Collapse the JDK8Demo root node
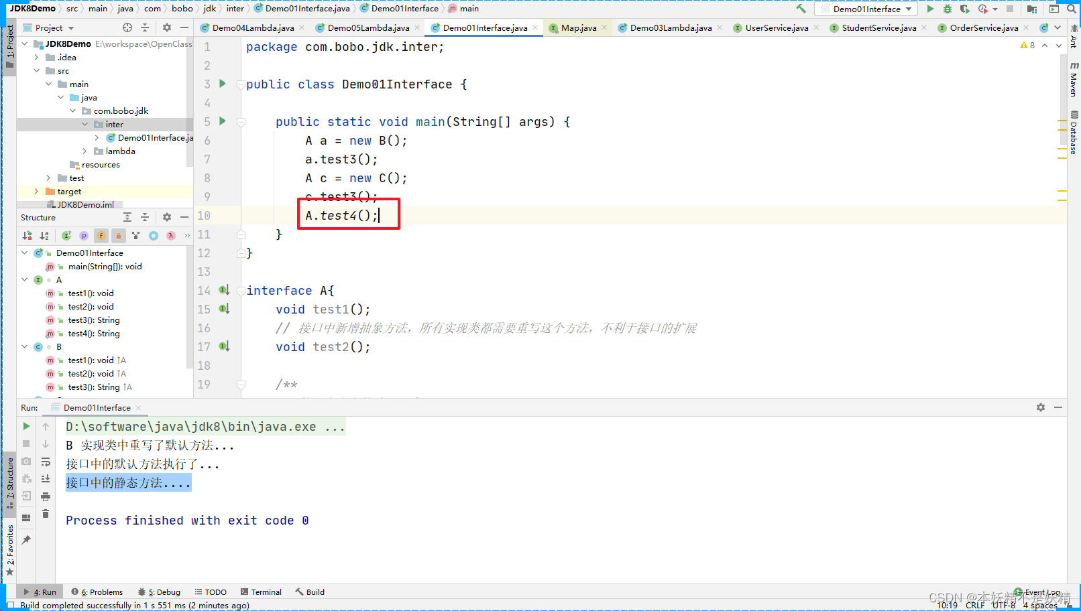Viewport: 1081px width, 611px height. tap(25, 44)
